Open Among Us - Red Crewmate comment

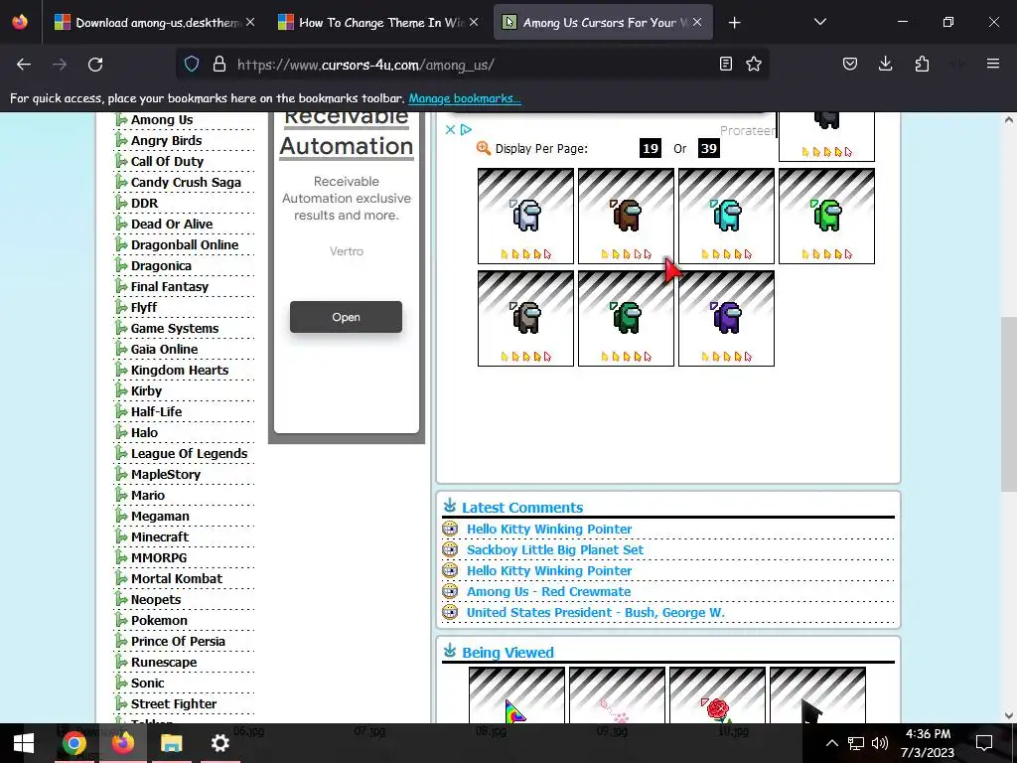548,592
